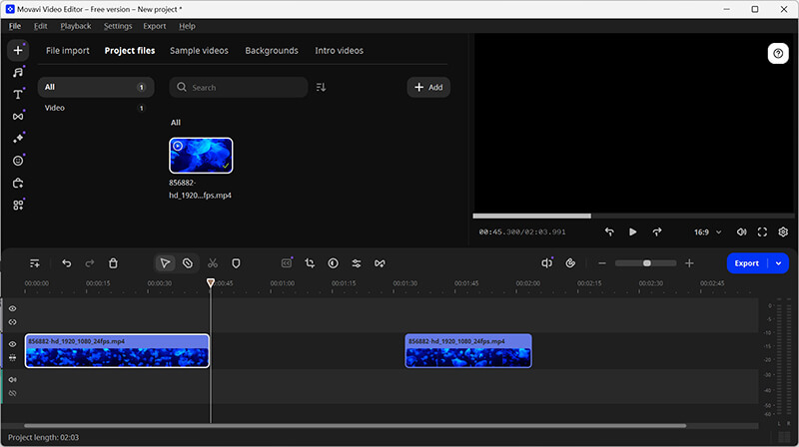Open the Help menu
Screen dimensions: 799x447
coord(187,26)
